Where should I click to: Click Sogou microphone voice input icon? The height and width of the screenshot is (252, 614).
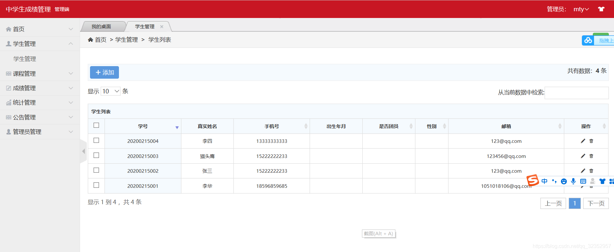click(573, 181)
